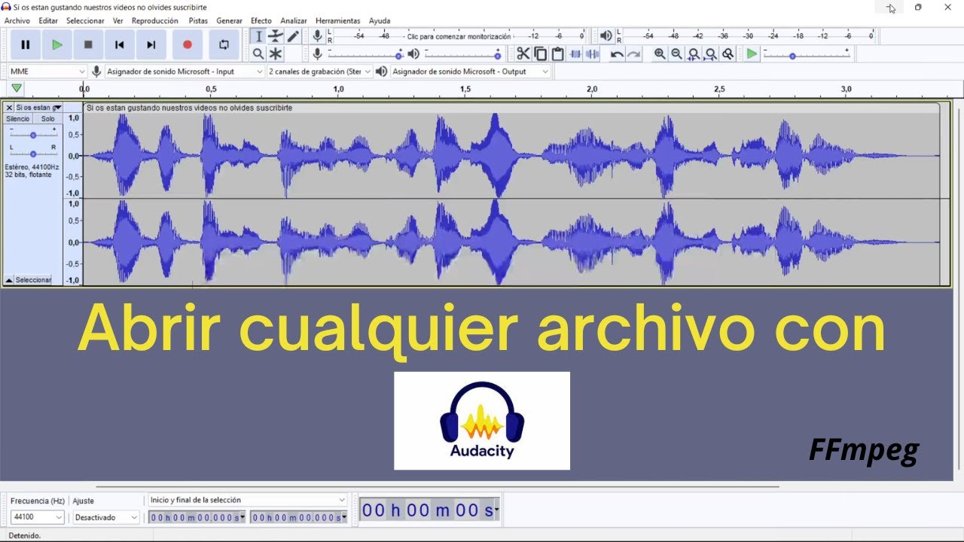
Task: Click the Redo arrow icon
Action: 634,53
